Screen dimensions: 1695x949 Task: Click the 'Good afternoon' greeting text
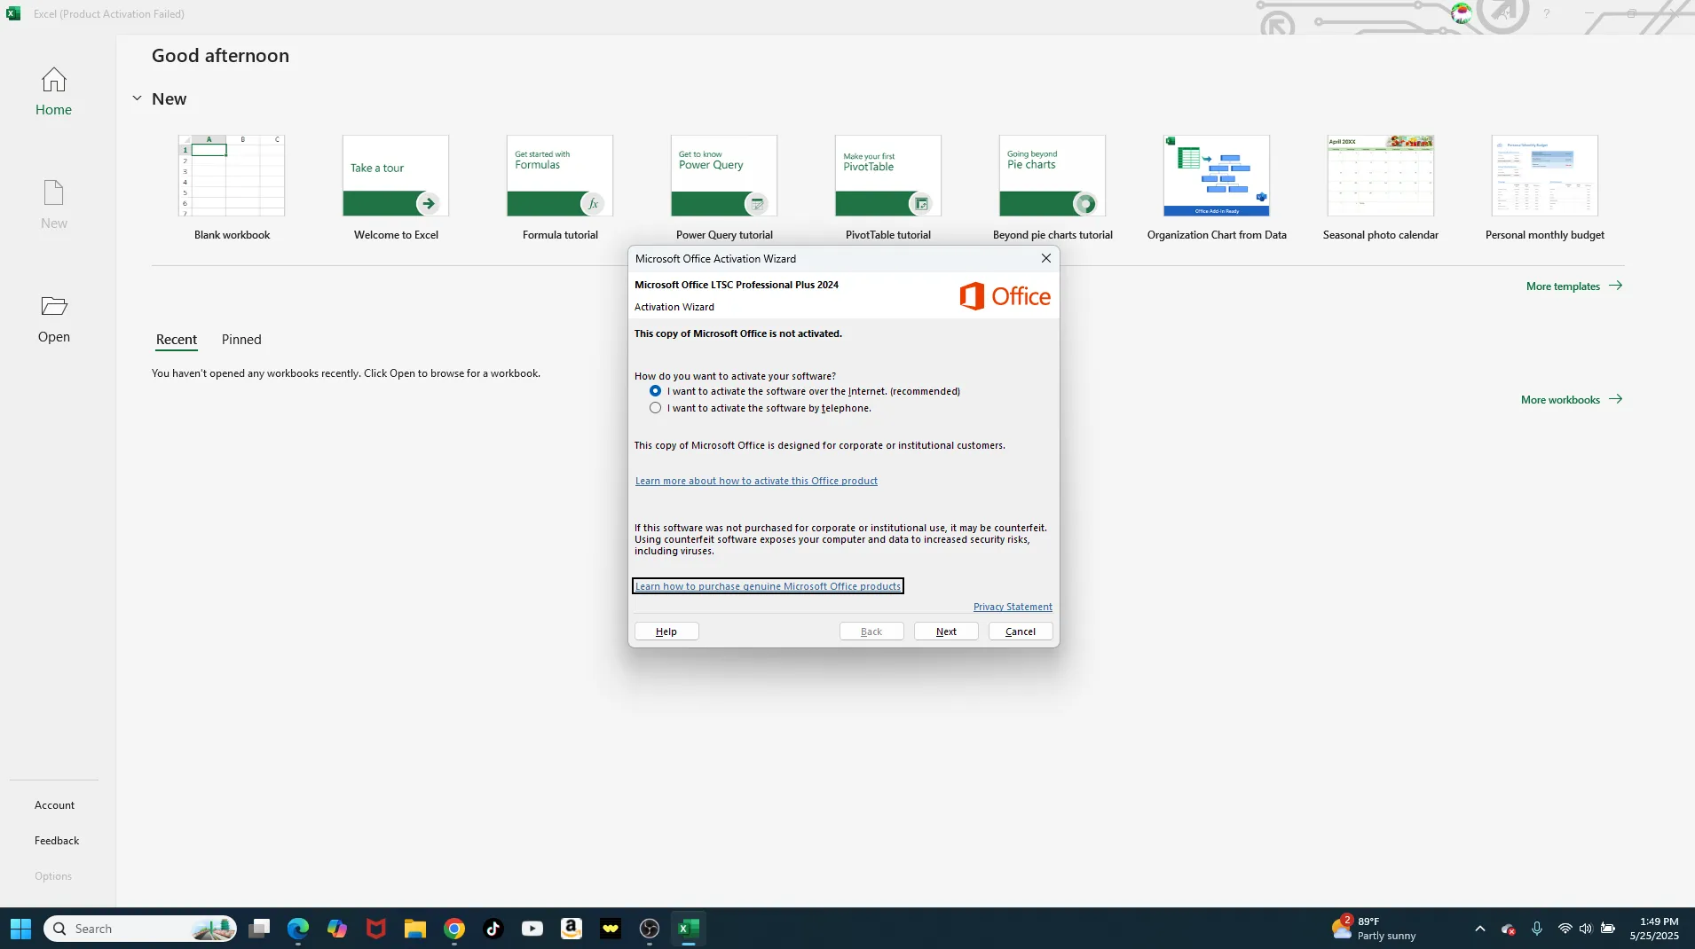[x=220, y=55]
